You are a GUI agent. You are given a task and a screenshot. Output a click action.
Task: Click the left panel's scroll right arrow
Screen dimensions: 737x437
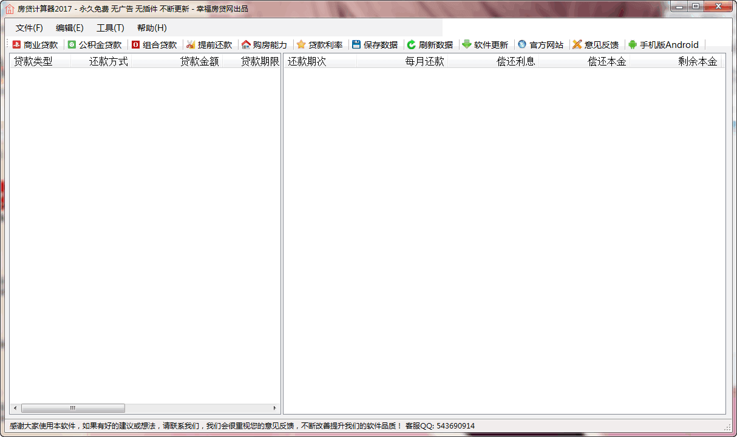point(274,408)
